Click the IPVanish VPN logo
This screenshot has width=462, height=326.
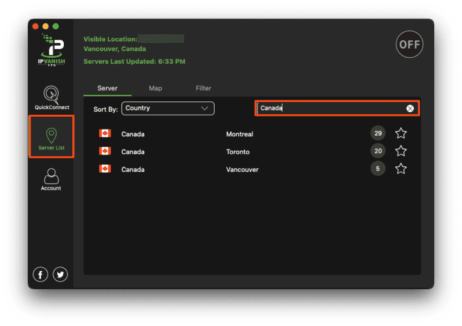51,51
